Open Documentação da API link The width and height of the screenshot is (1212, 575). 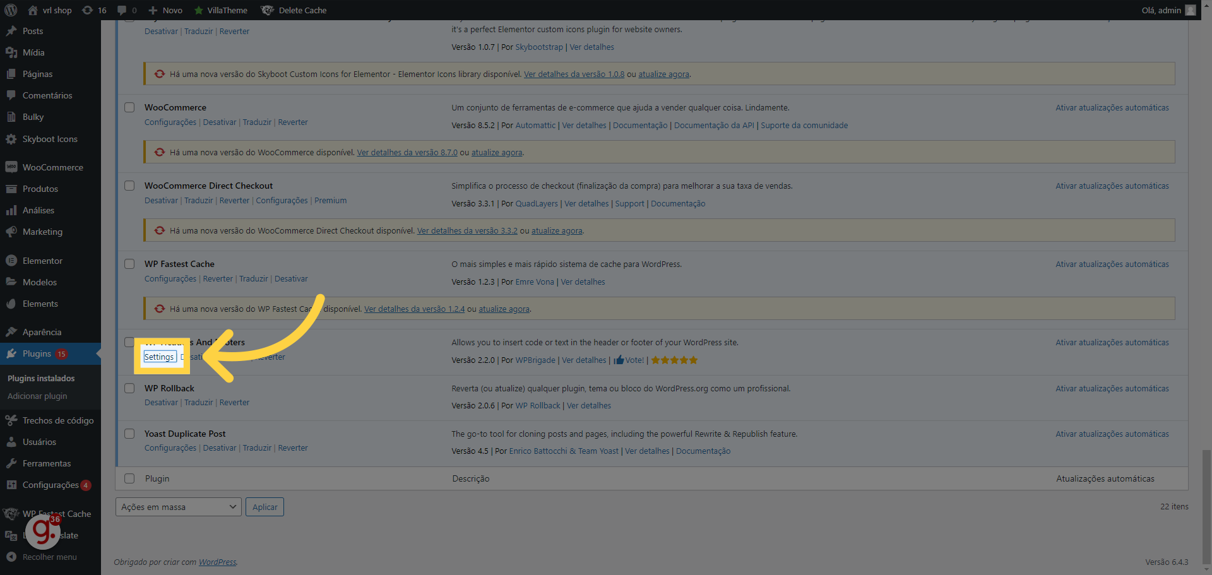click(714, 125)
